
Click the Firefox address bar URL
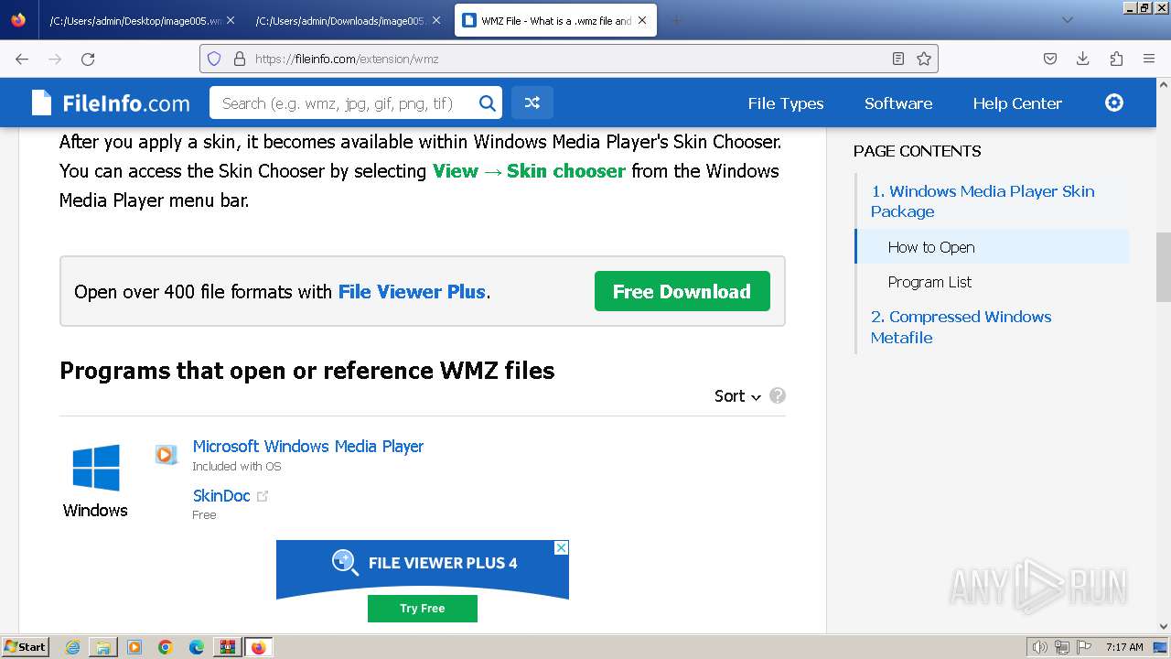(567, 59)
